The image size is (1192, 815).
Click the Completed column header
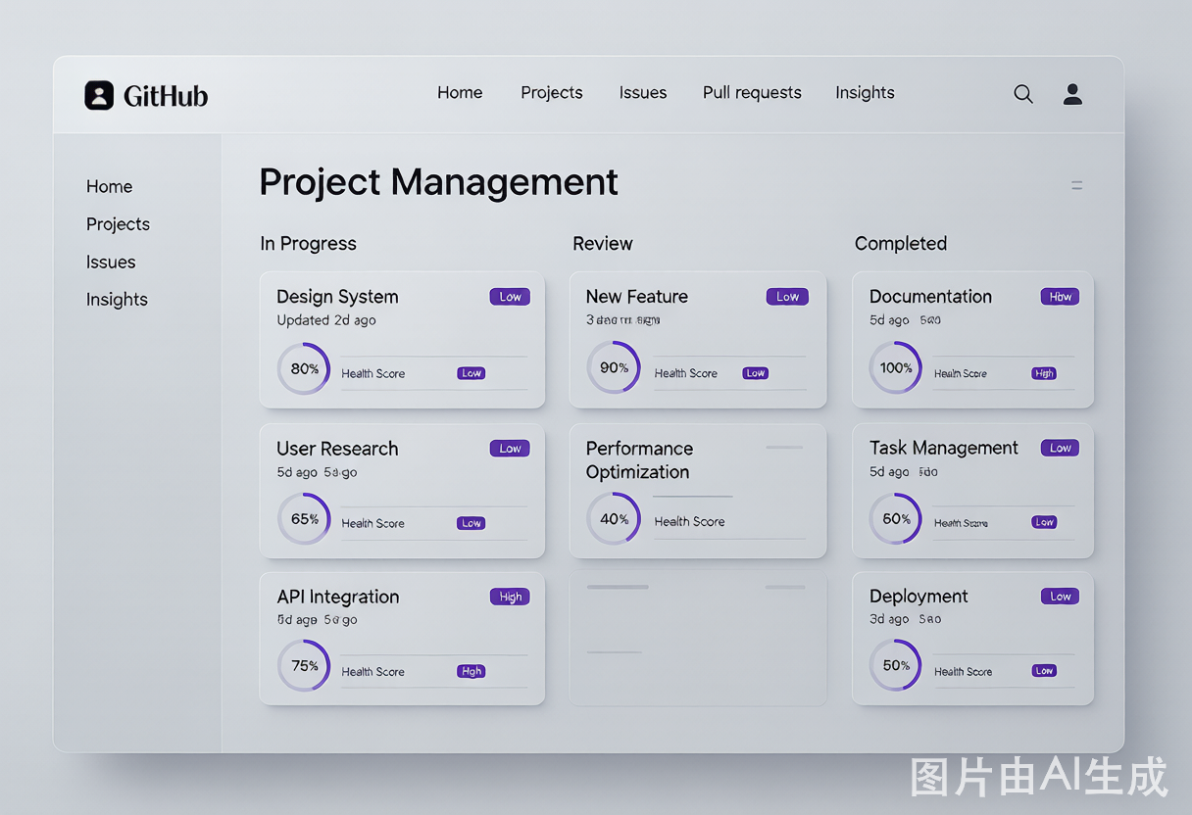[901, 244]
